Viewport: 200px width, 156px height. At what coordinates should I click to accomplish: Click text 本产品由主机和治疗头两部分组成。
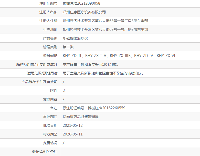[x=91, y=64]
